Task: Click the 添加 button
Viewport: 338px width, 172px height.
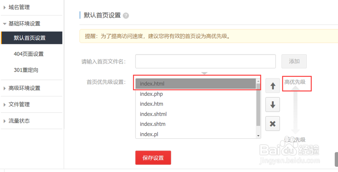Action: coord(294,62)
